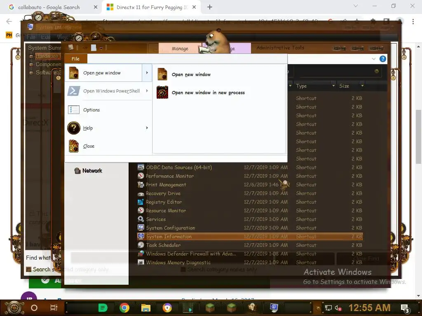
Task: Click the Registry Editor icon
Action: [141, 202]
